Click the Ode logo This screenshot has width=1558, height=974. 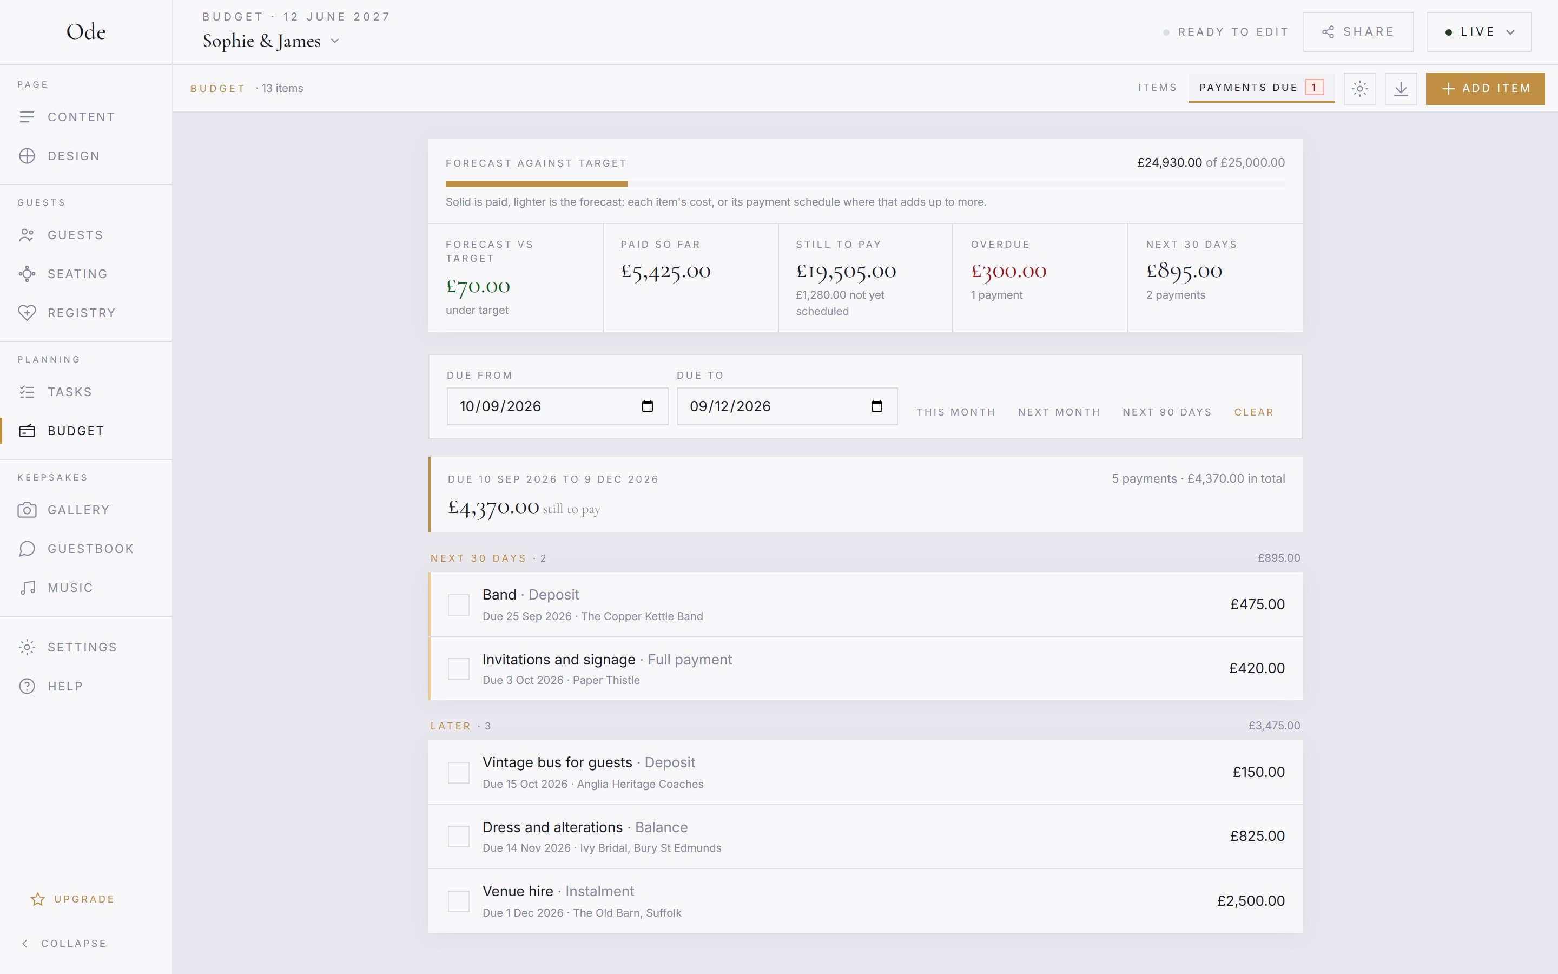pos(85,31)
